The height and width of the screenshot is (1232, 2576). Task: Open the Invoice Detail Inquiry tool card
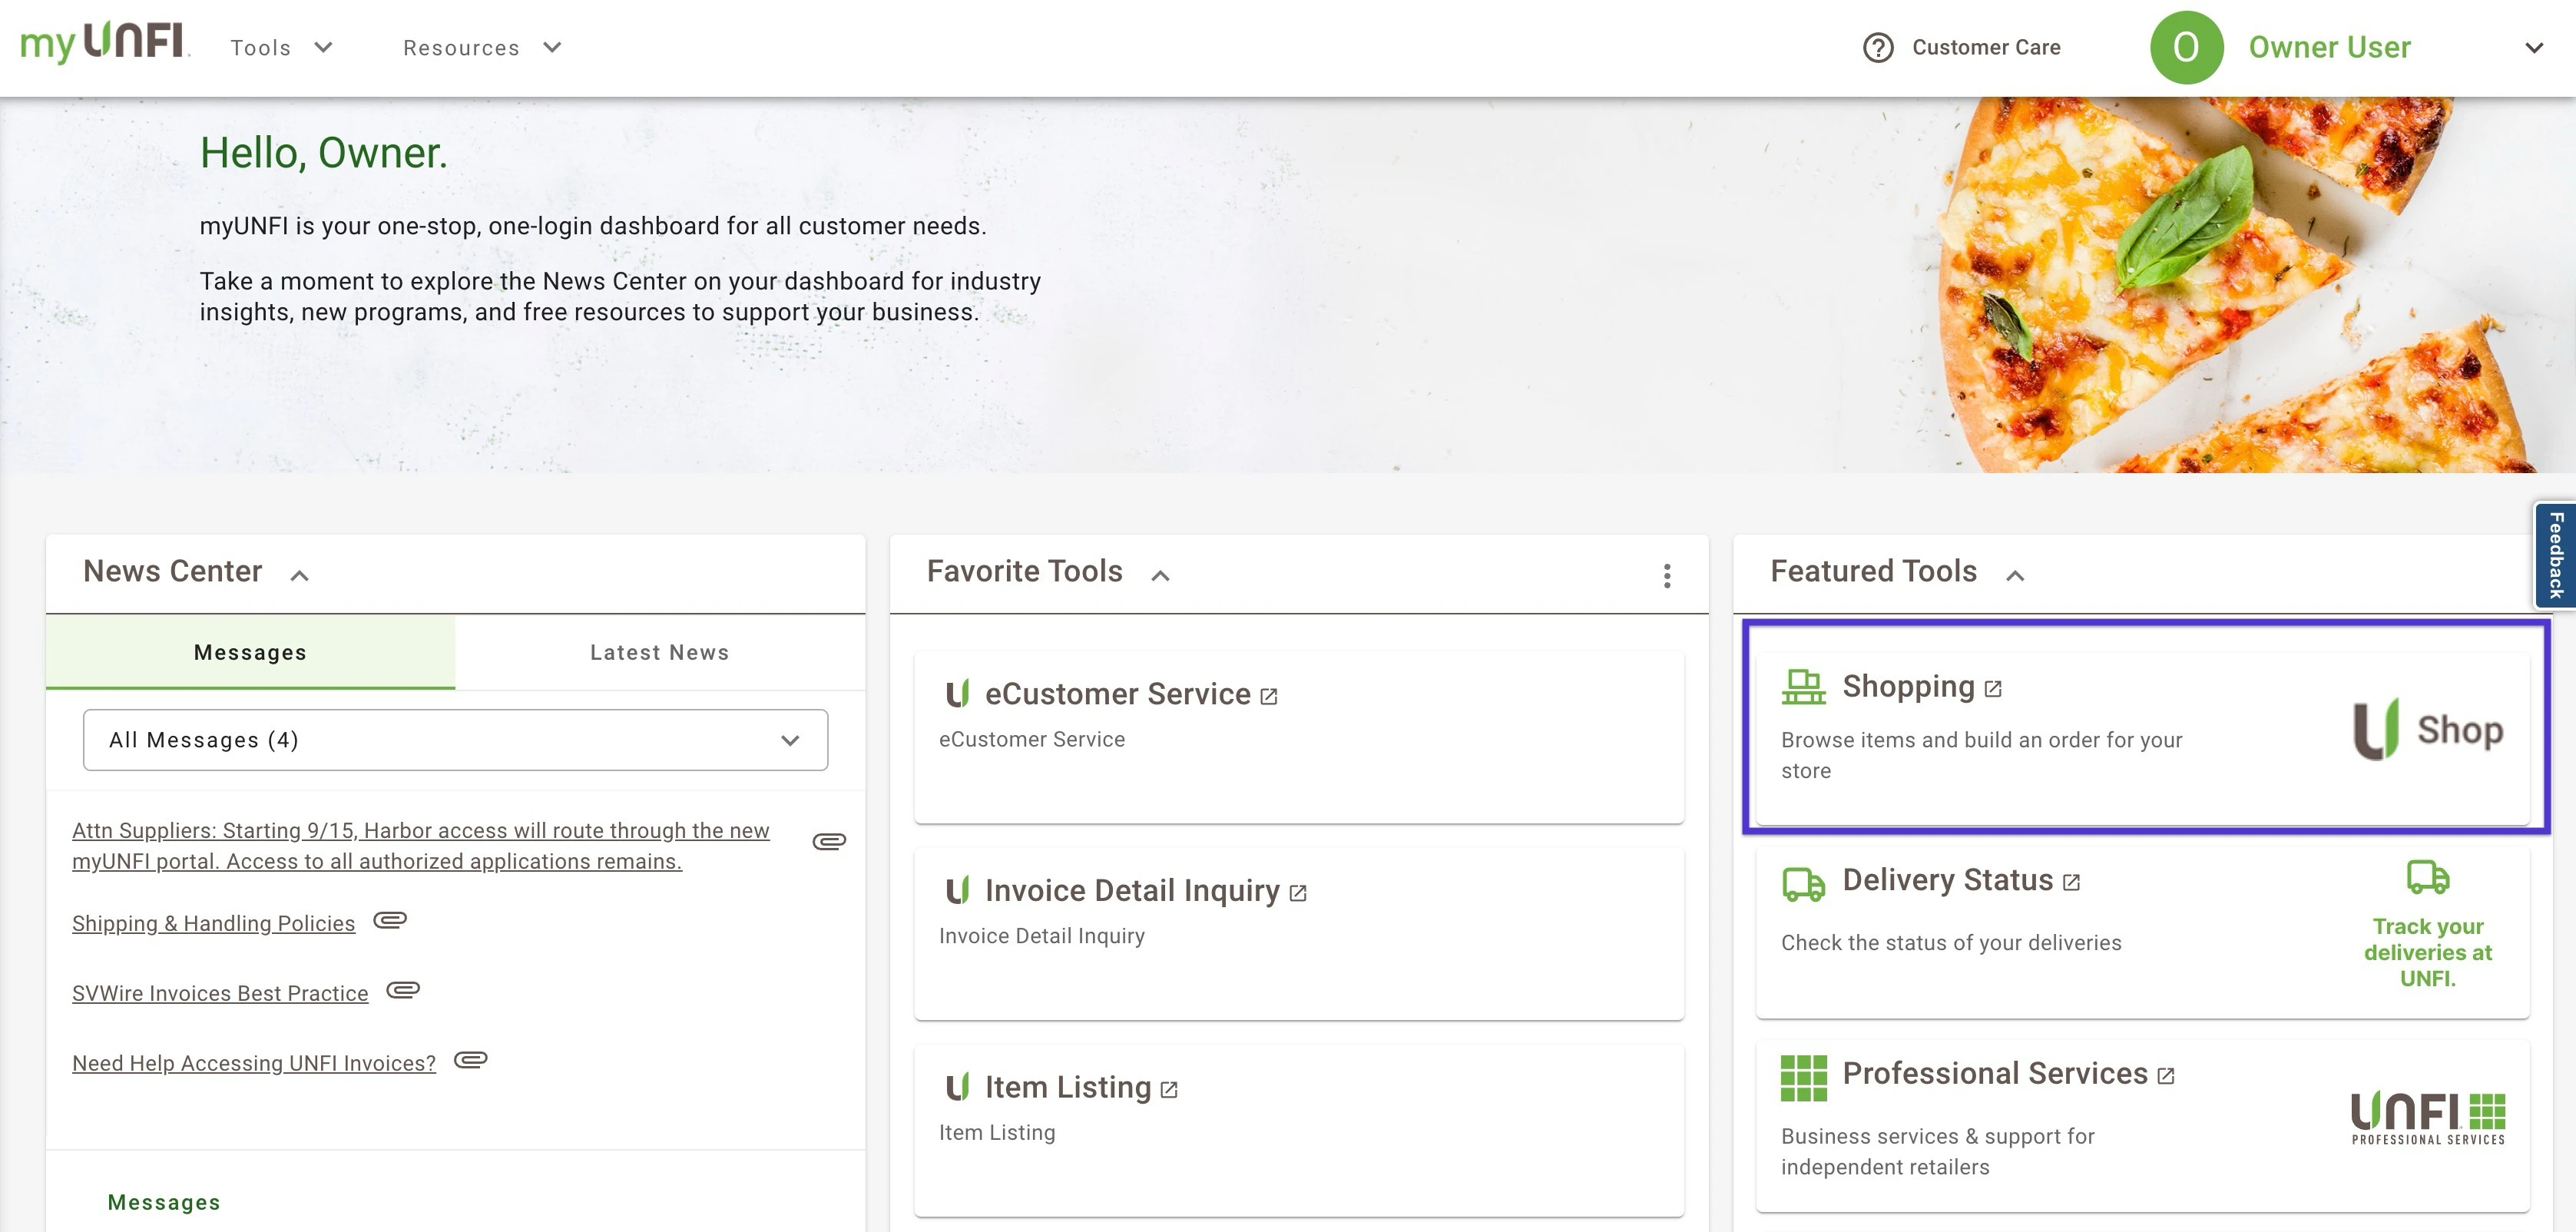pos(1132,890)
